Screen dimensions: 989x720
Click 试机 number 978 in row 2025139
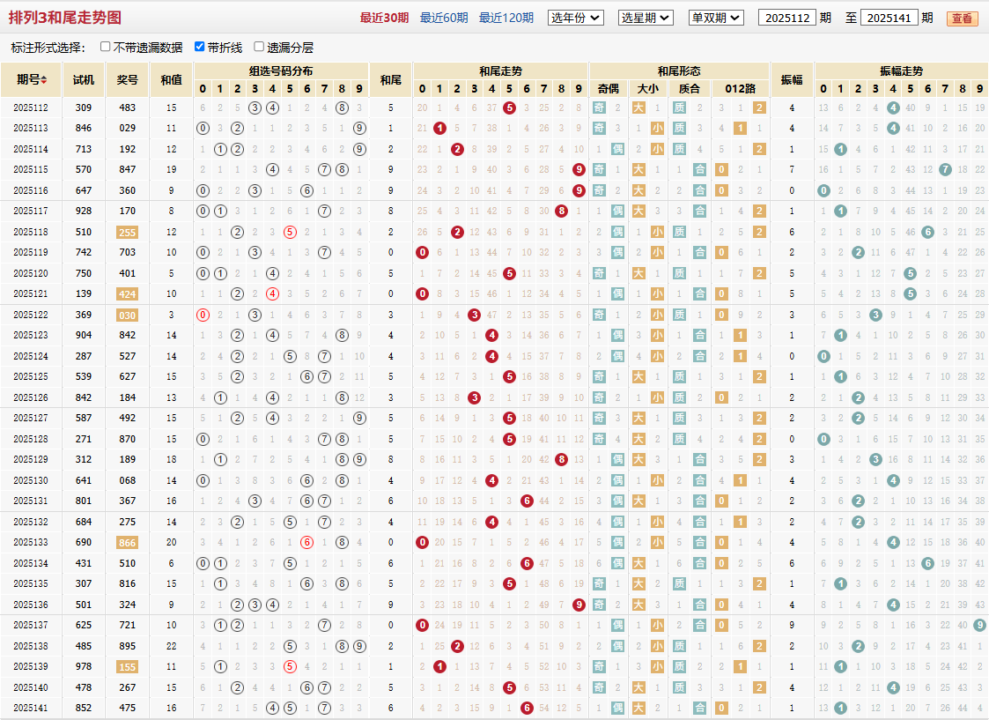84,666
